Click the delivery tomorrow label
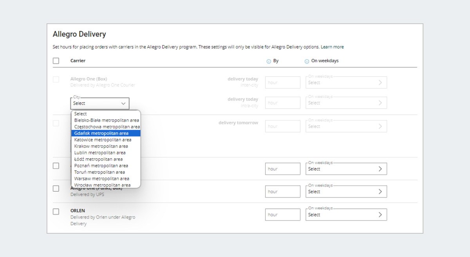Viewport: 470px width, 257px height. [239, 123]
